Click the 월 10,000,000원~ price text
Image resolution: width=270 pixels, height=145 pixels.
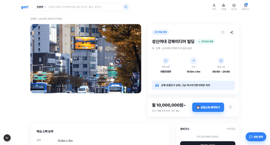click(169, 105)
